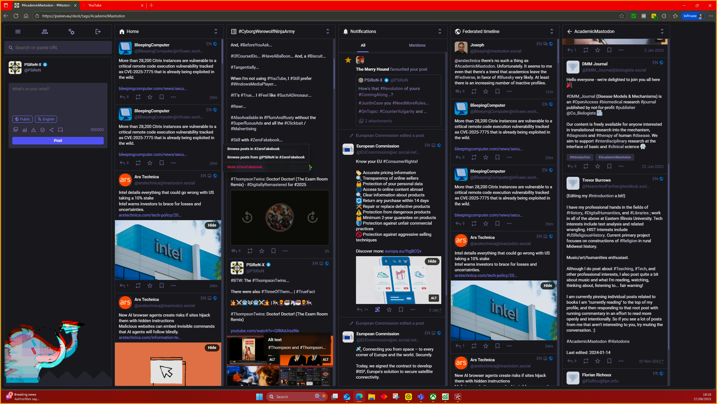This screenshot has height=404, width=717.
Task: Click the blue Post button
Action: pos(58,141)
